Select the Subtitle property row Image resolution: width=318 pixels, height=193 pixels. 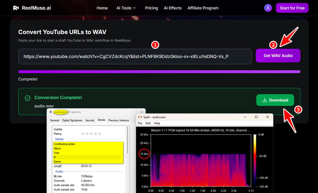(x=88, y=129)
